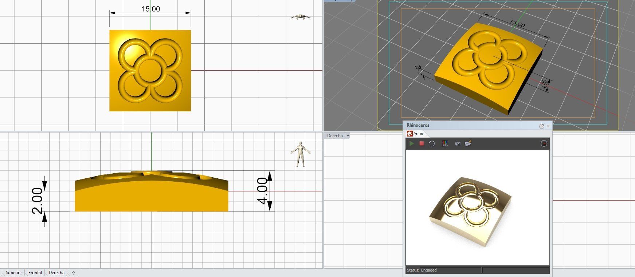Start the Arion render with play button
This screenshot has width=635, height=277.
point(411,143)
